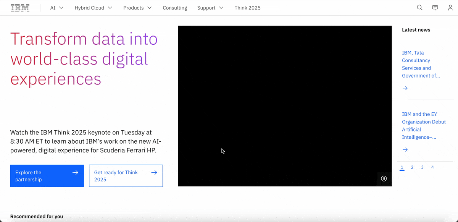The image size is (458, 222).
Task: Click Get ready for Think 2025 button
Action: click(126, 176)
